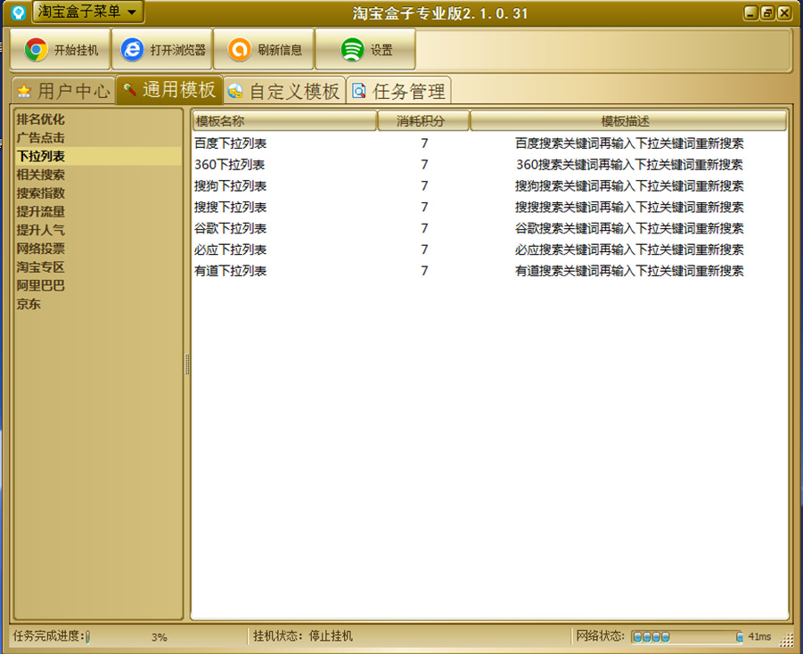Start idling with the 开始挂机 button
The width and height of the screenshot is (803, 654).
61,49
